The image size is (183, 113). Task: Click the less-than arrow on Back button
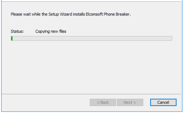point(98,102)
